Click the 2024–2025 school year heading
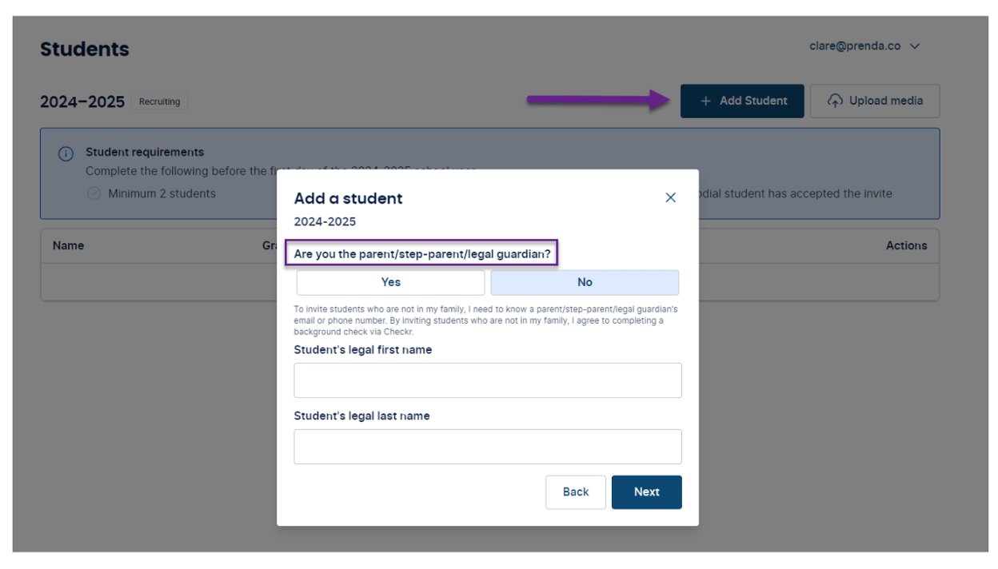This screenshot has width=998, height=569. coord(82,101)
